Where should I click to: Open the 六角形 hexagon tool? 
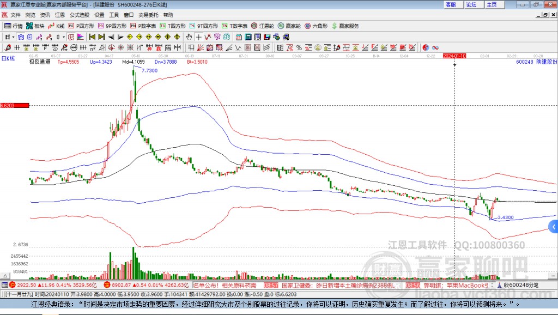[x=316, y=26]
